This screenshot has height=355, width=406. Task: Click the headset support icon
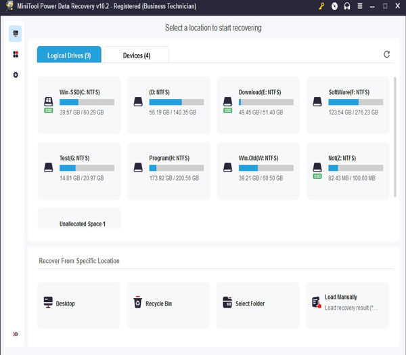[347, 6]
